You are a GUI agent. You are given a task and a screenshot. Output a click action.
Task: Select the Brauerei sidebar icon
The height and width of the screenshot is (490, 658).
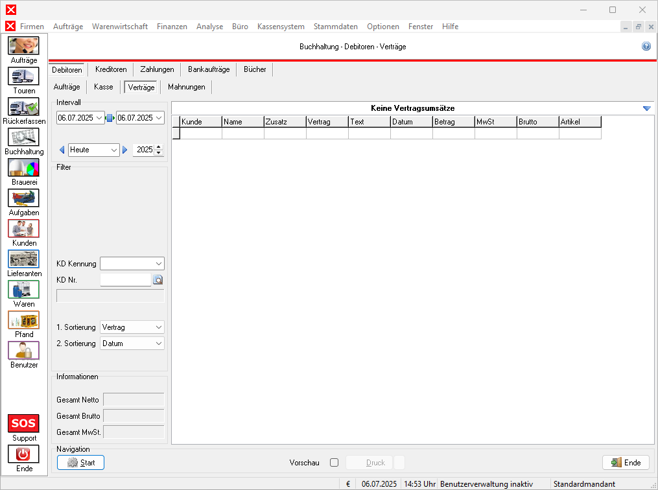coord(23,168)
